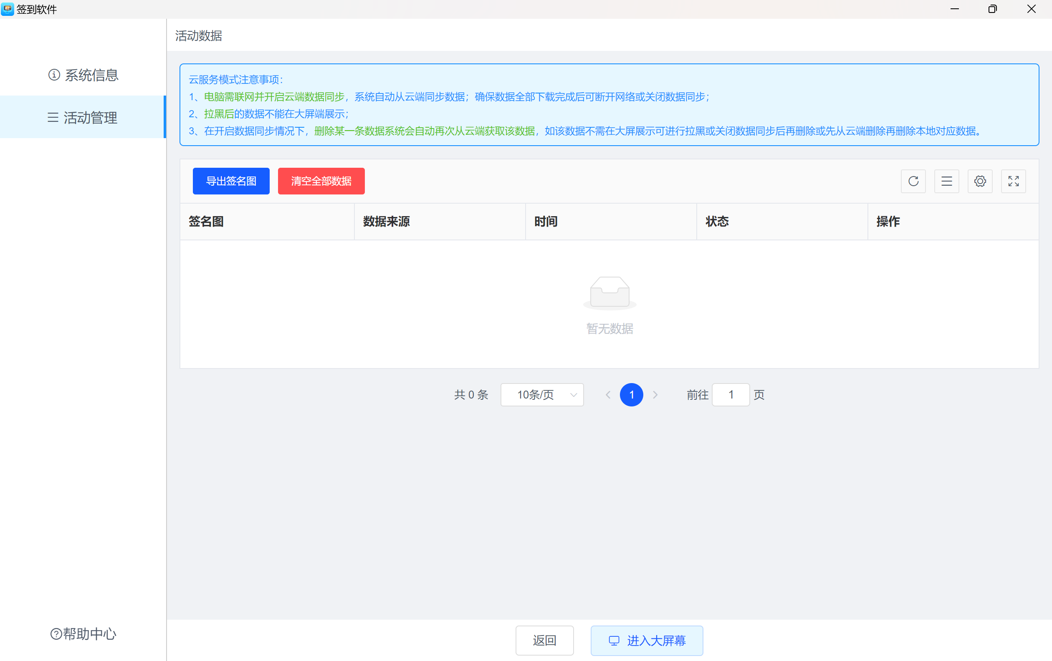Click the 状态 column header
Viewport: 1052px width, 661px height.
click(x=717, y=221)
